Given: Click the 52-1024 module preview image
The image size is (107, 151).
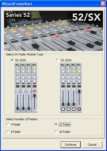Looking at the screenshot, I should (71, 88).
